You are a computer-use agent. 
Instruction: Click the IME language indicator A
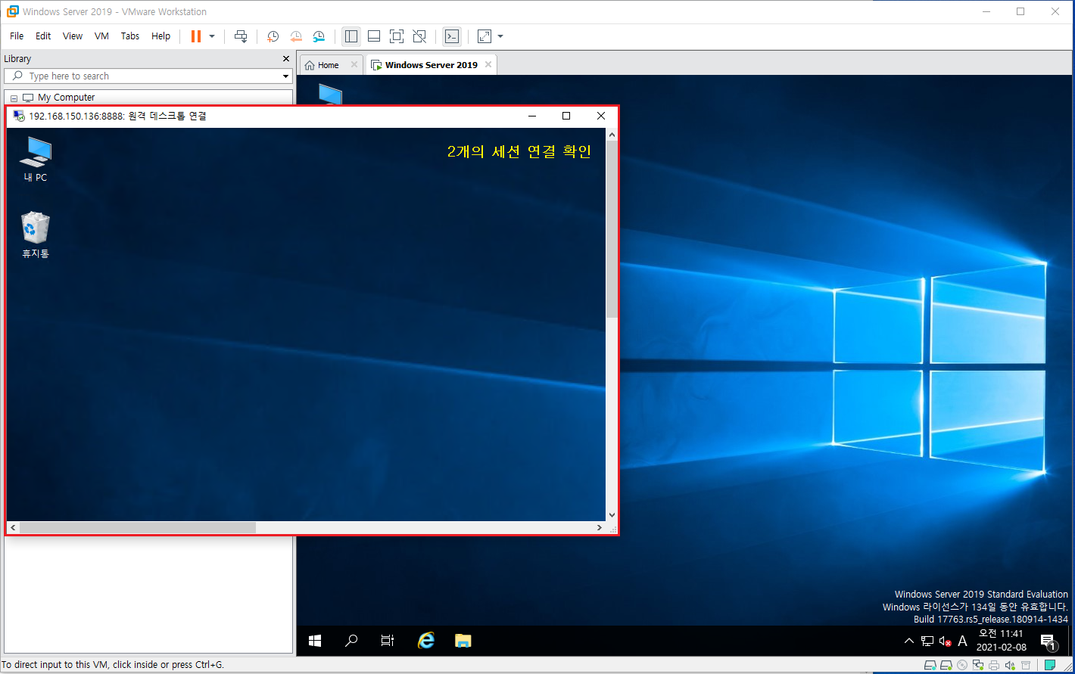pos(963,641)
